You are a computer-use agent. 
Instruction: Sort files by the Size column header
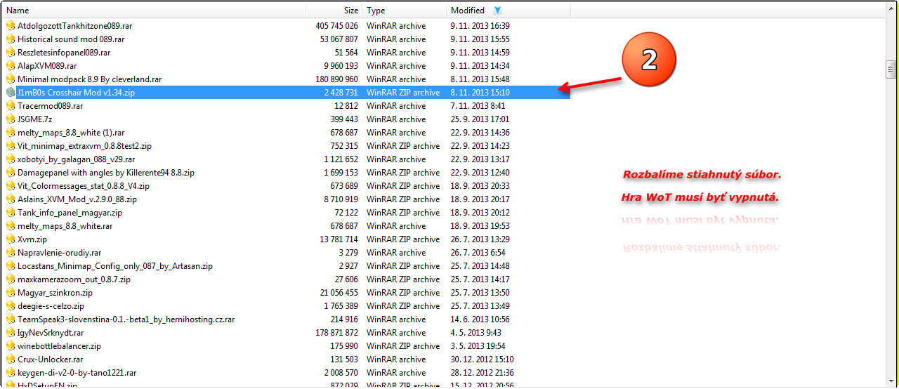pos(350,11)
